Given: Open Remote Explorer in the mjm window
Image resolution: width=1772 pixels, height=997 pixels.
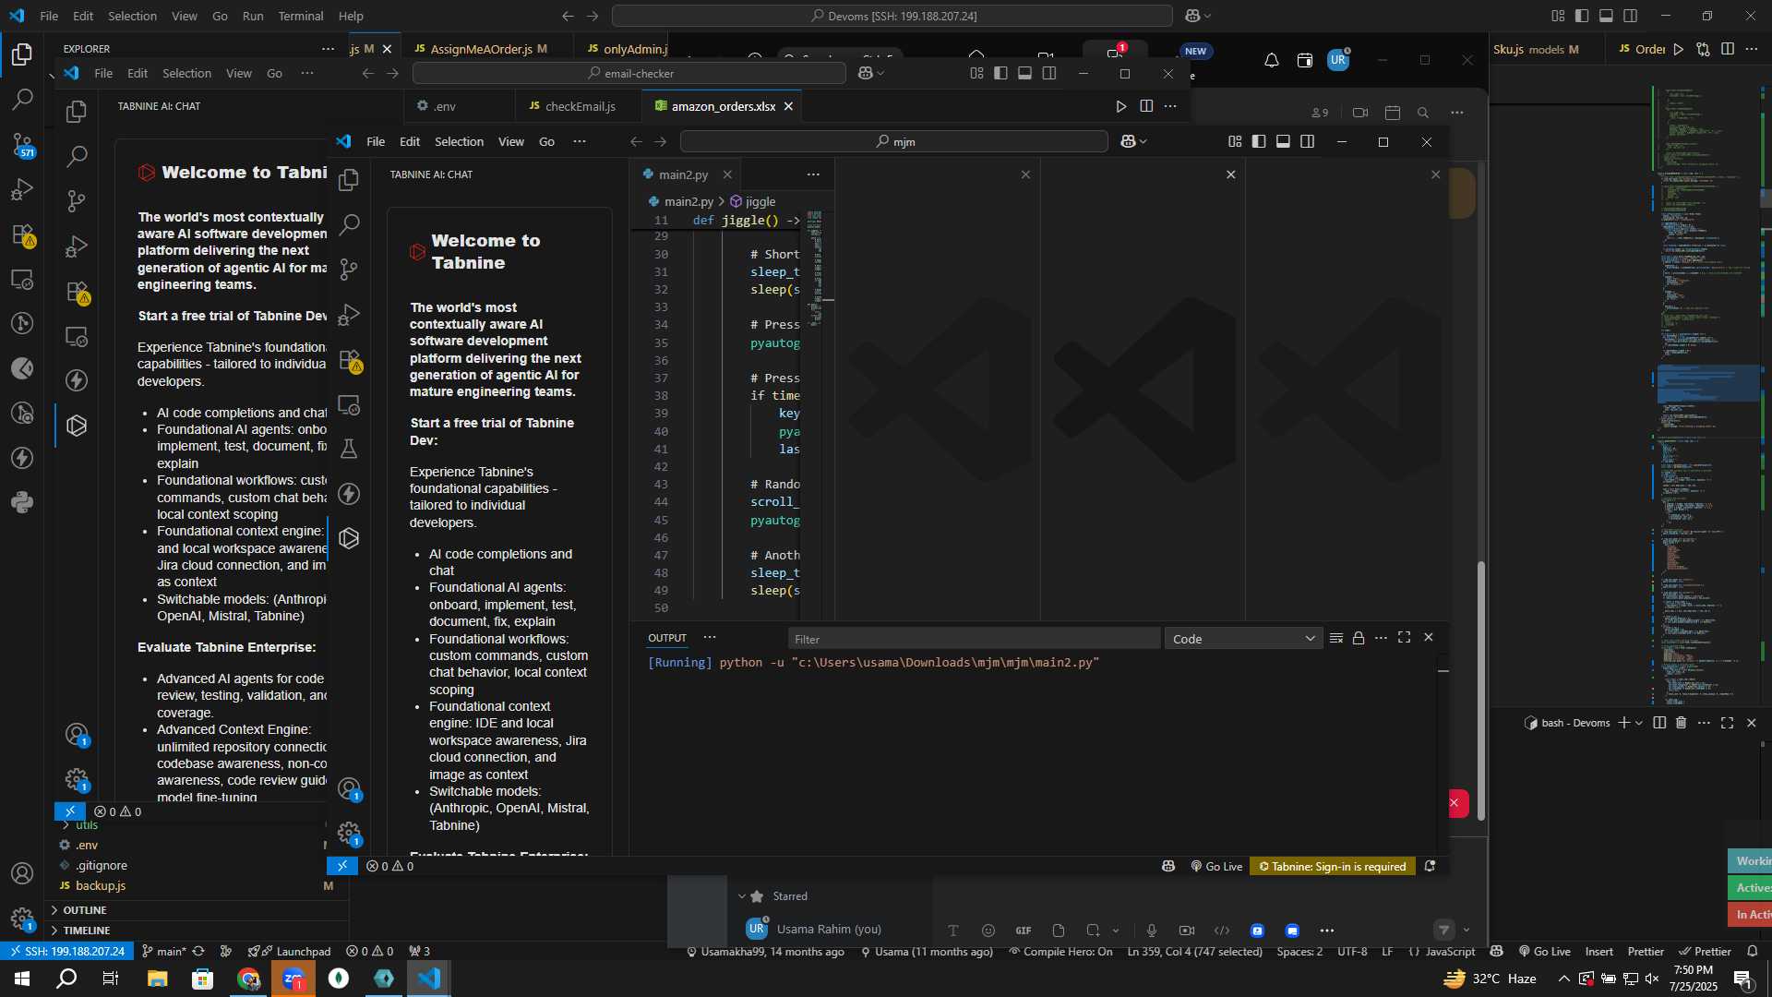Looking at the screenshot, I should (349, 404).
